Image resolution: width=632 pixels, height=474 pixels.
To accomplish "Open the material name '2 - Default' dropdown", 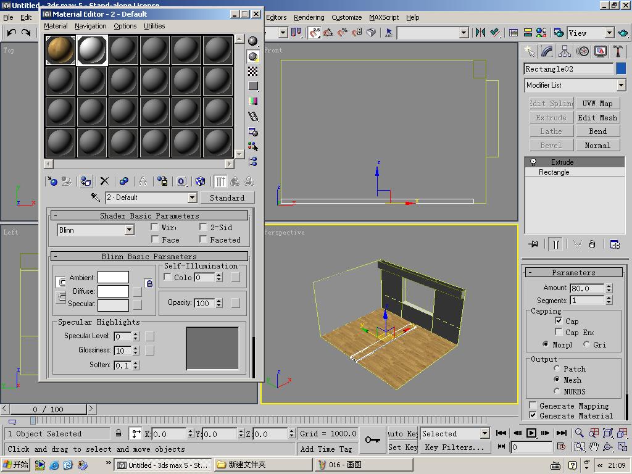I will [192, 197].
